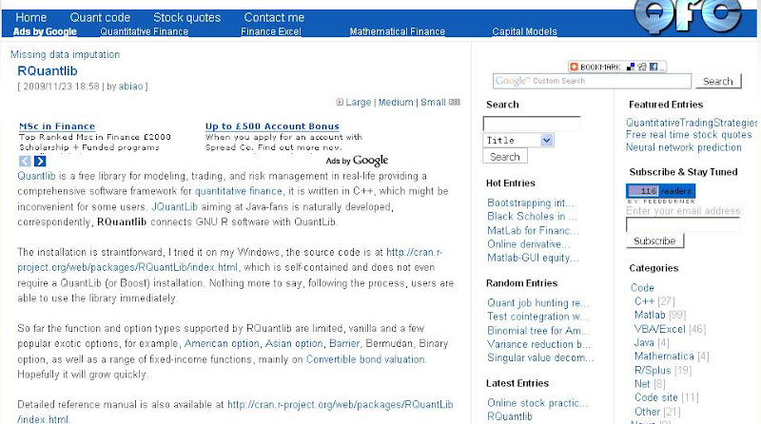Screen dimensions: 761x424
Task: Click the icon before Large font link
Action: pyautogui.click(x=340, y=103)
